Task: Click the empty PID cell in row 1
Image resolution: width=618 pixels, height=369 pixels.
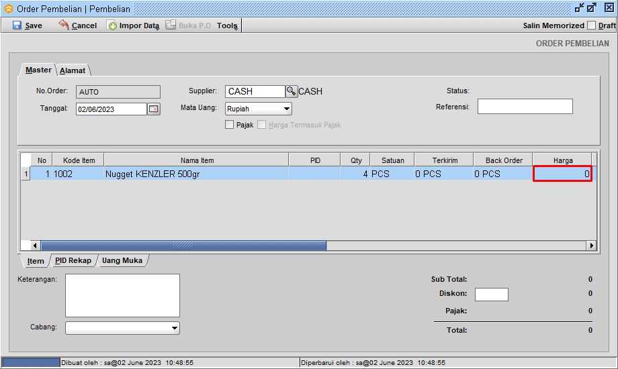Action: (314, 174)
